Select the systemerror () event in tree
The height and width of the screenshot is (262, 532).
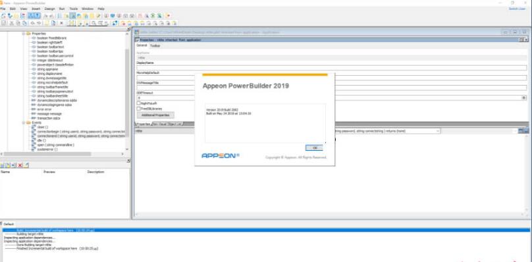[x=47, y=149]
